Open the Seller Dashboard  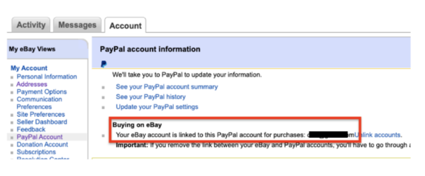click(42, 122)
